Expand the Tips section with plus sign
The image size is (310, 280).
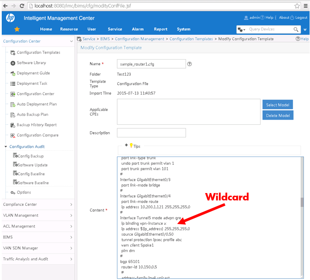pos(126,145)
